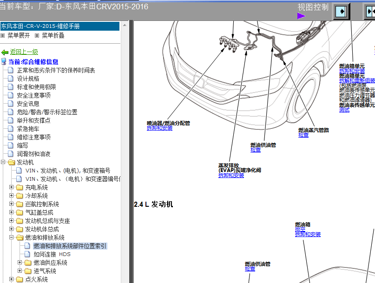Collapse the 燃油和排放系统 node
375x283 pixels.
coord(11,237)
